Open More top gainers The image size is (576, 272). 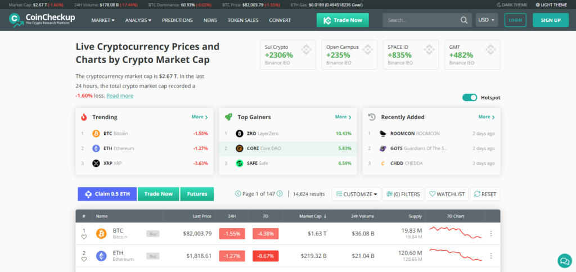click(x=343, y=117)
